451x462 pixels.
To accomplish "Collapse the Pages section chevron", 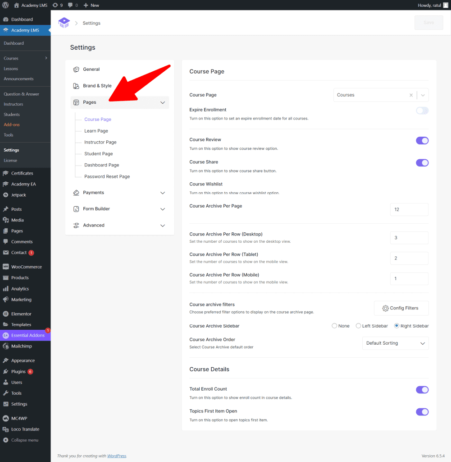I will (163, 102).
